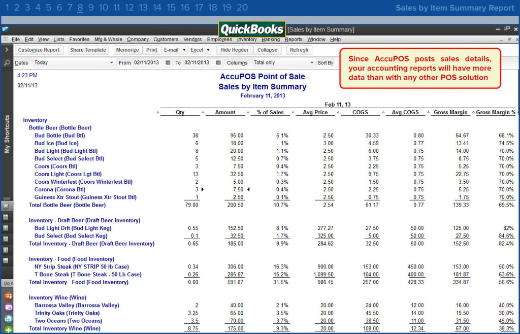This screenshot has width=520, height=334.
Task: Click the purple credit card sidebar icon
Action: pos(8,307)
